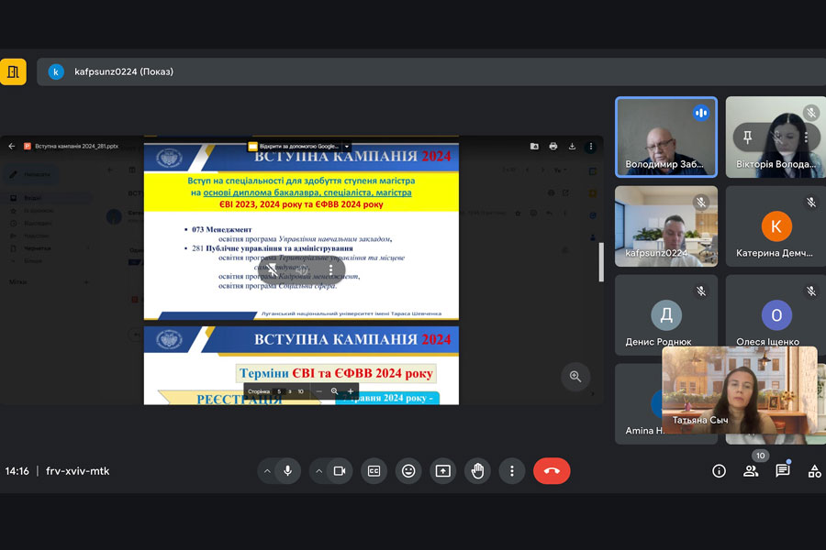Print the Вступна кампанія presentation
Viewport: 826px width, 550px height.
(x=553, y=147)
